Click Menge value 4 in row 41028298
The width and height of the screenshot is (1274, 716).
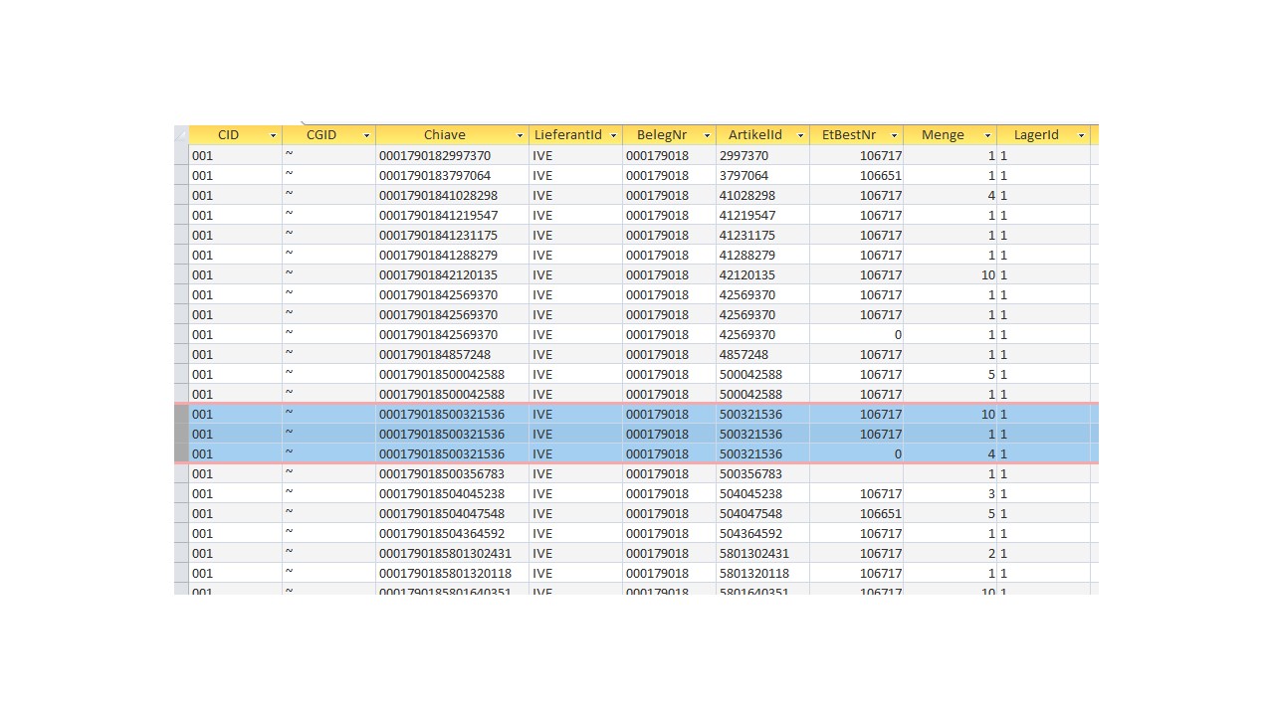tap(950, 195)
